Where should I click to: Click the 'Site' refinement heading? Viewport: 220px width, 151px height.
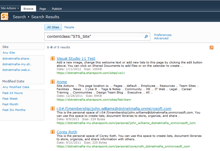tap(5, 47)
